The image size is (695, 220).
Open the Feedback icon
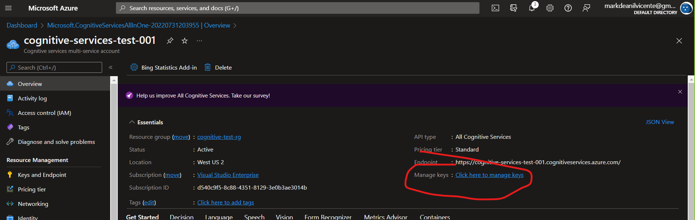pyautogui.click(x=586, y=8)
